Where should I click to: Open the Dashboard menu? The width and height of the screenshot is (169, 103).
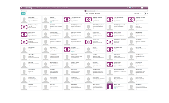click(x=38, y=8)
